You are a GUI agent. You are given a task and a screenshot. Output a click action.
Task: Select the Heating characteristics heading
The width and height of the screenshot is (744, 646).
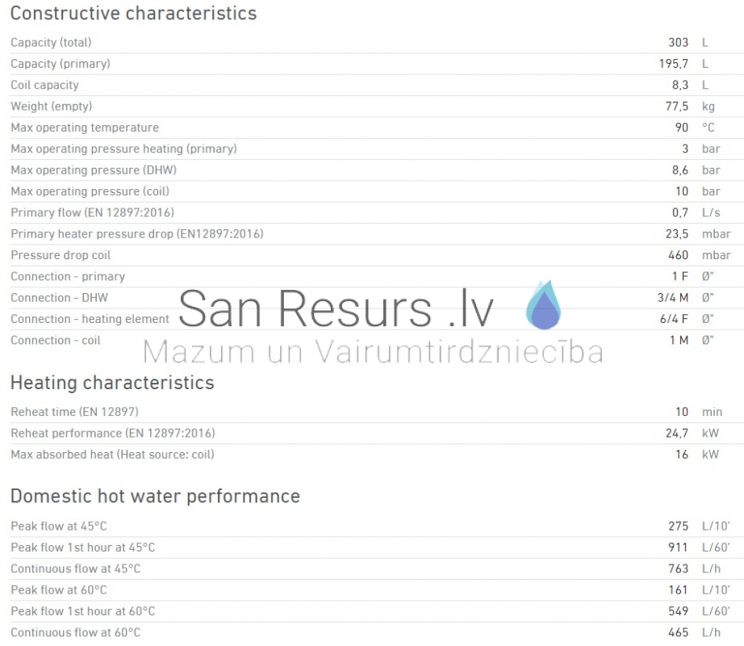coord(112,383)
